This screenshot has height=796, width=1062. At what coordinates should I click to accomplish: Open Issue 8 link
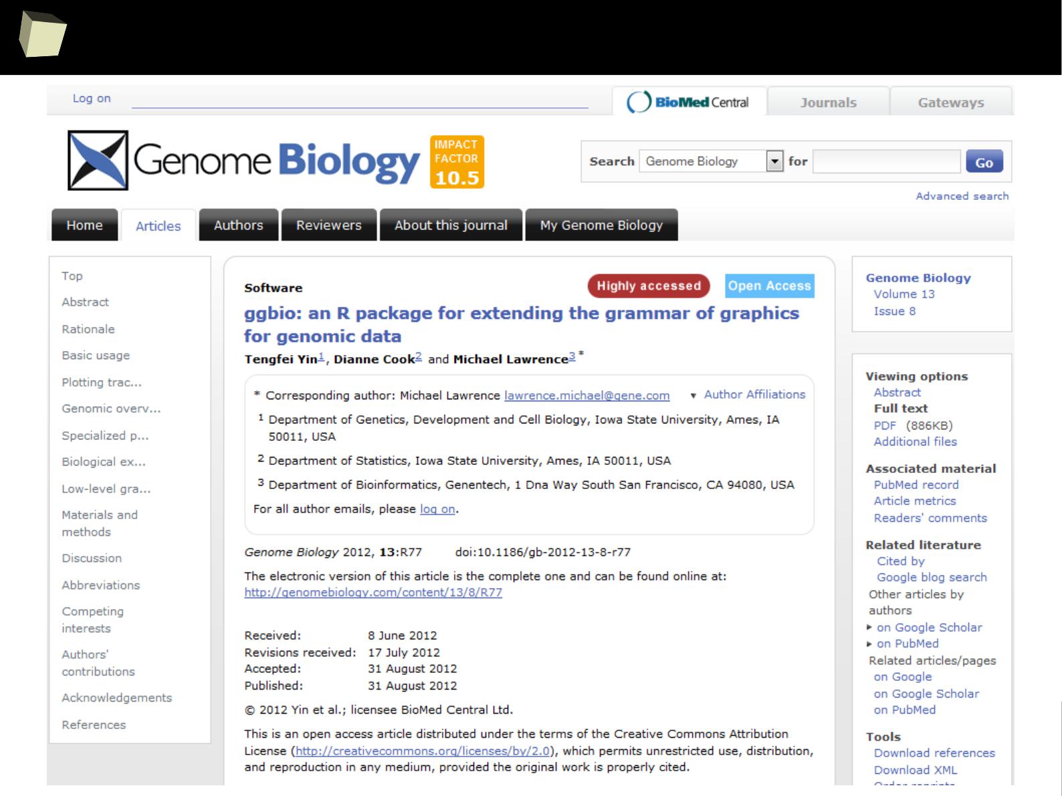pyautogui.click(x=895, y=311)
